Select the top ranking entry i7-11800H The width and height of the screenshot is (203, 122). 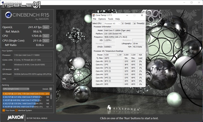(26, 93)
